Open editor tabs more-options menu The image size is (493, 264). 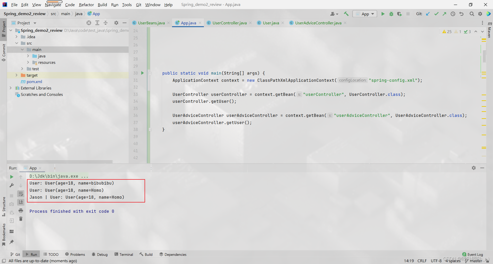tap(482, 23)
